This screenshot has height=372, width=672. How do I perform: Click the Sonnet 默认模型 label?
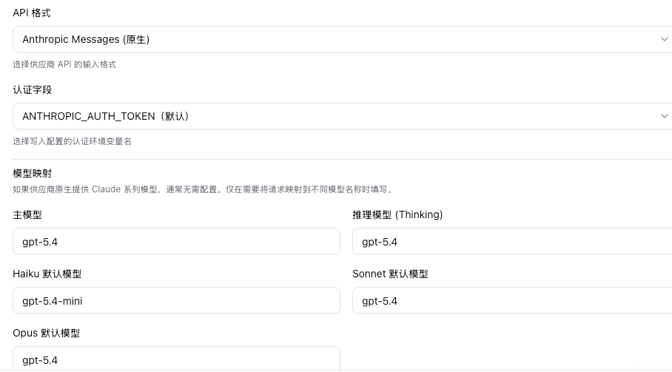(390, 274)
